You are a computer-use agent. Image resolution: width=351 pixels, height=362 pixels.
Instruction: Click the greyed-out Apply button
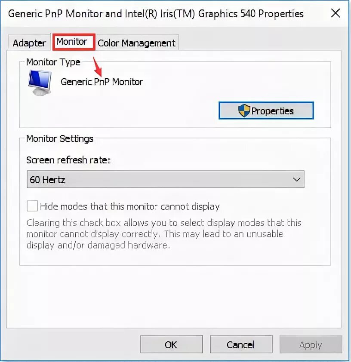(x=311, y=344)
